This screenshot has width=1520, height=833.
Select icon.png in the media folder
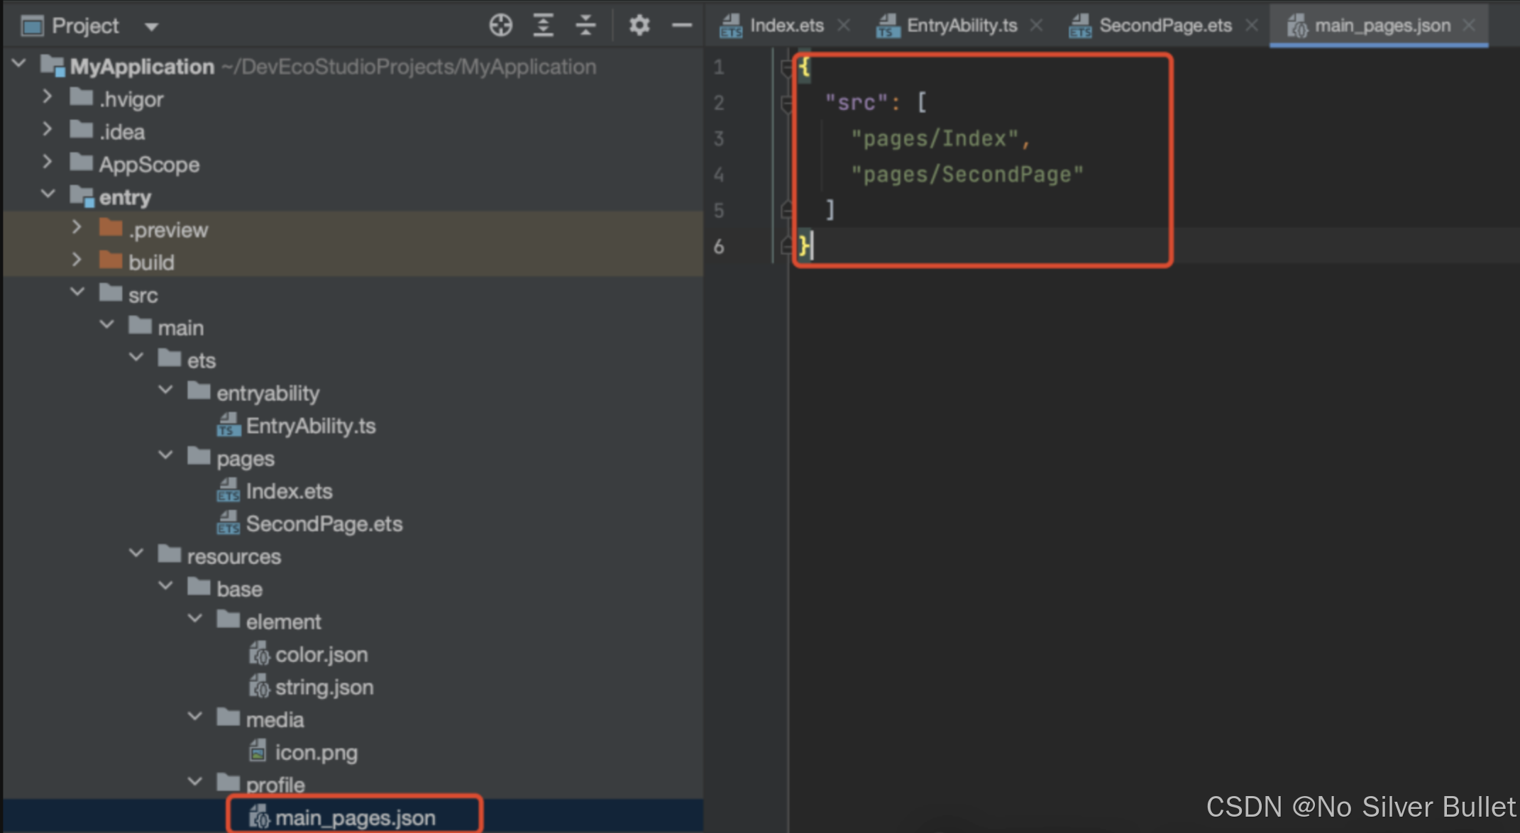pos(316,752)
